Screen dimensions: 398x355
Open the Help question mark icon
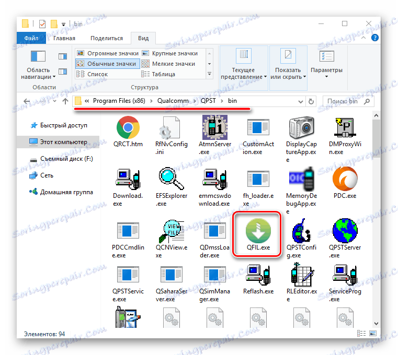tap(374, 38)
